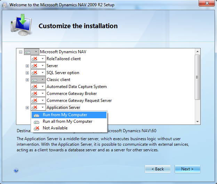This screenshot has height=184, width=217.
Task: Open the Application Server dropdown arrow
Action: coord(42,107)
